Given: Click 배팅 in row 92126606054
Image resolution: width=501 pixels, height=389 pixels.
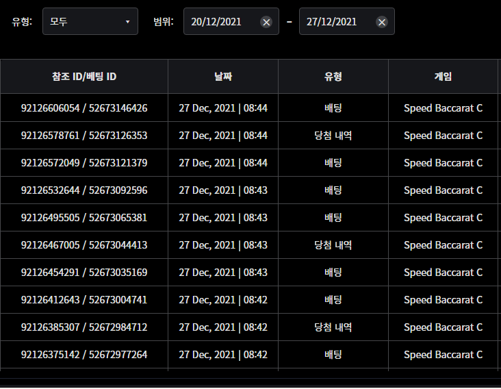Looking at the screenshot, I should point(333,108).
